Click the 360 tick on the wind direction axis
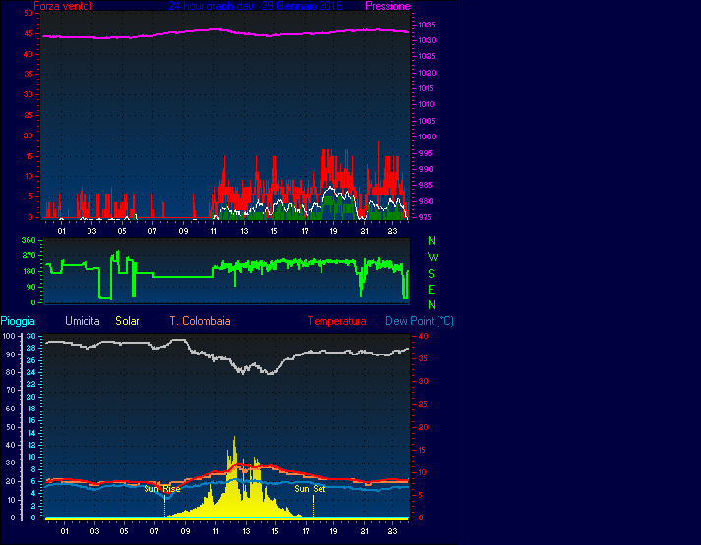Viewport: 701px width, 545px height. pyautogui.click(x=28, y=240)
